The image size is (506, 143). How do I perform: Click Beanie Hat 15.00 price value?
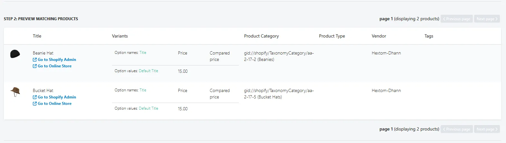(183, 71)
